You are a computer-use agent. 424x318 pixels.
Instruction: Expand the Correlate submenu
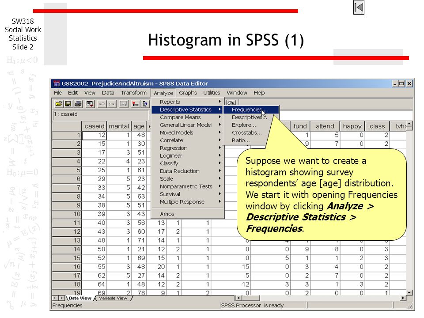pyautogui.click(x=188, y=140)
